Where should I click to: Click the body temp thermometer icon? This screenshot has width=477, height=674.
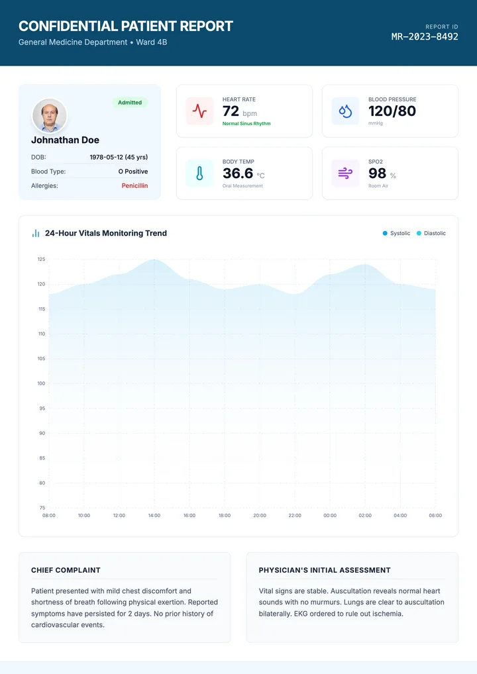pos(199,173)
